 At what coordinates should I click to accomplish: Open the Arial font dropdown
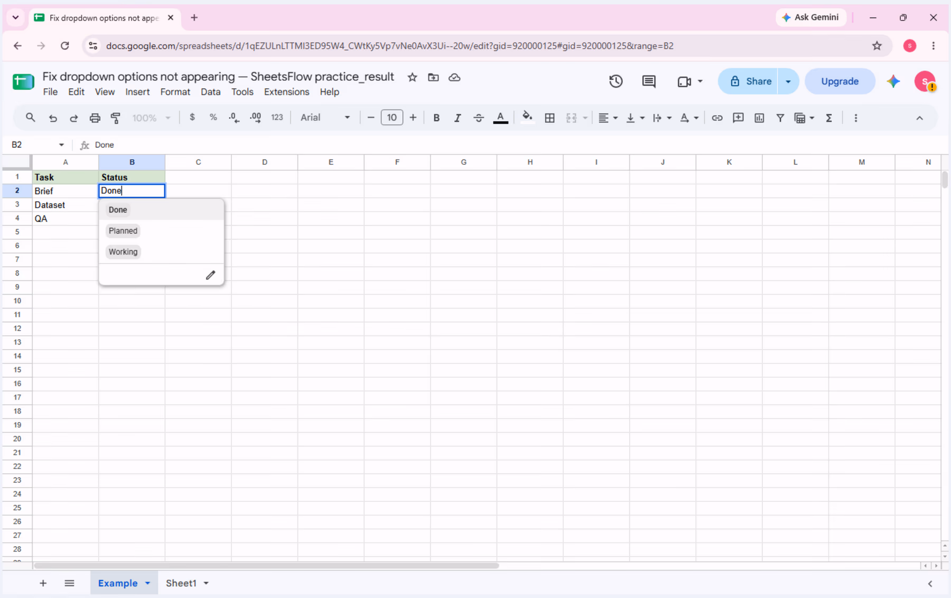coord(325,118)
